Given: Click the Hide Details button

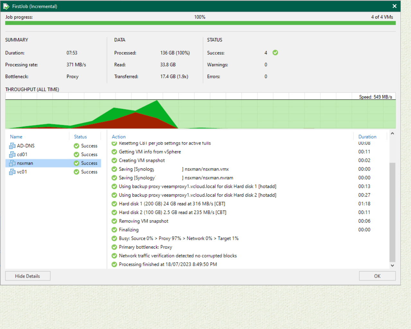Looking at the screenshot, I should (x=28, y=276).
